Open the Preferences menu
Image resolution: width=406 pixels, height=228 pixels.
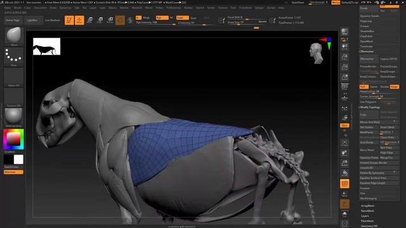[x=173, y=8]
